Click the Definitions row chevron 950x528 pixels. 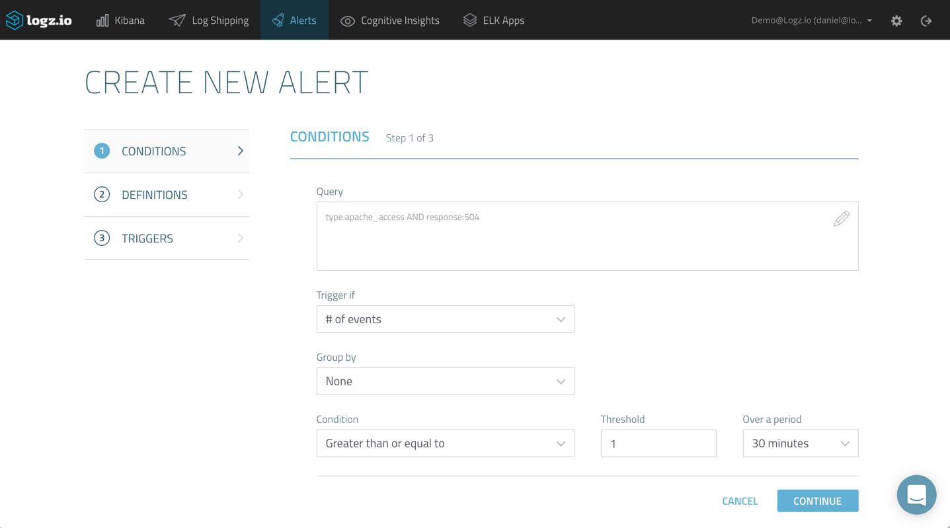pos(240,194)
